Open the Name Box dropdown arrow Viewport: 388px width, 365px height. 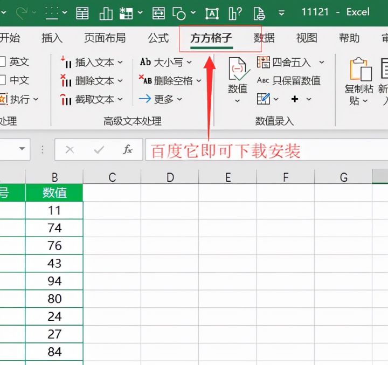tap(22, 149)
